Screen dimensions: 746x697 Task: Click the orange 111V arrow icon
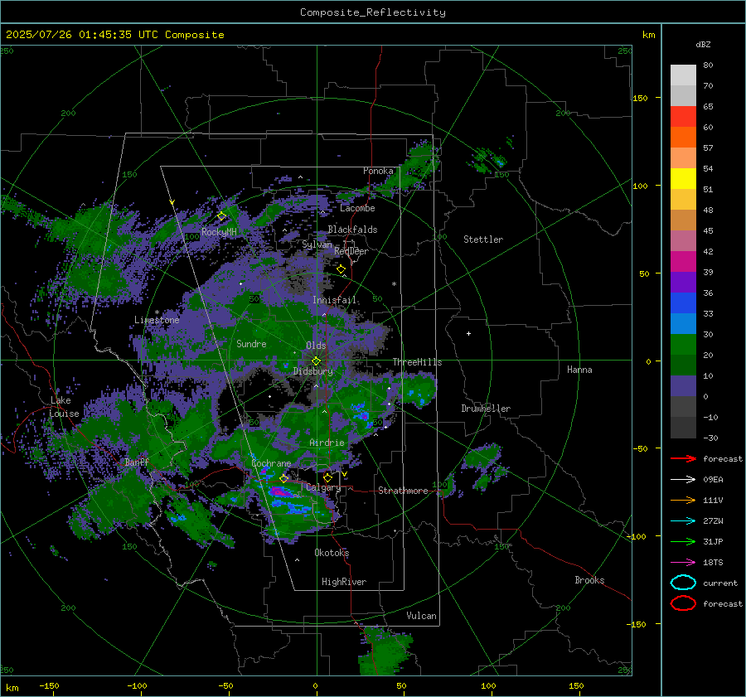coord(683,500)
